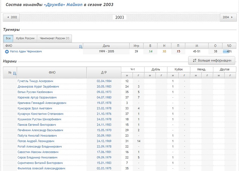Viewport: 239px width, 171px height.
Task: Click the orange draws value 10
Action: coord(164,51)
